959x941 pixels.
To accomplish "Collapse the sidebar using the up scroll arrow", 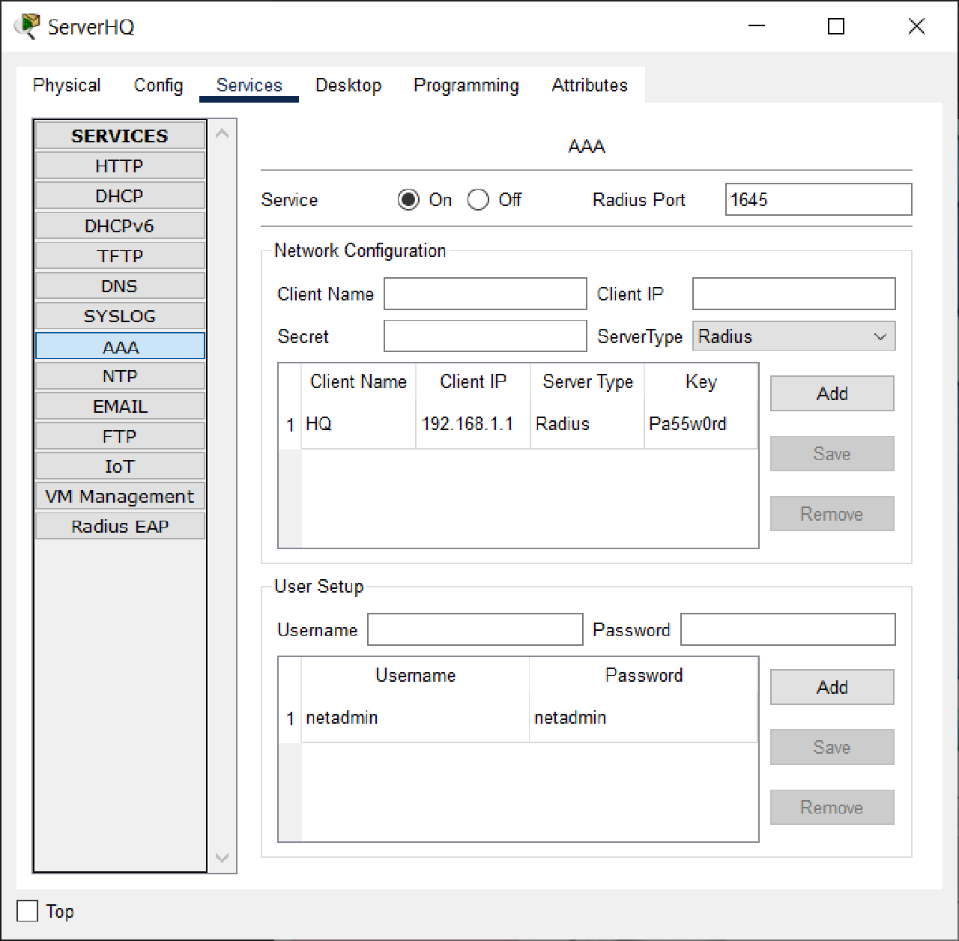I will [x=222, y=133].
